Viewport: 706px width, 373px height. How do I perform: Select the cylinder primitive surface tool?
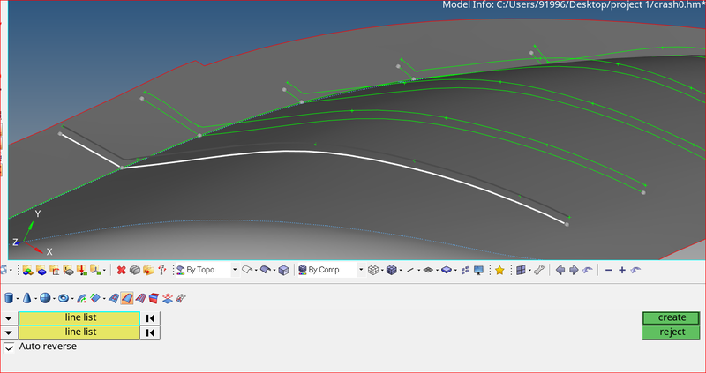point(9,298)
